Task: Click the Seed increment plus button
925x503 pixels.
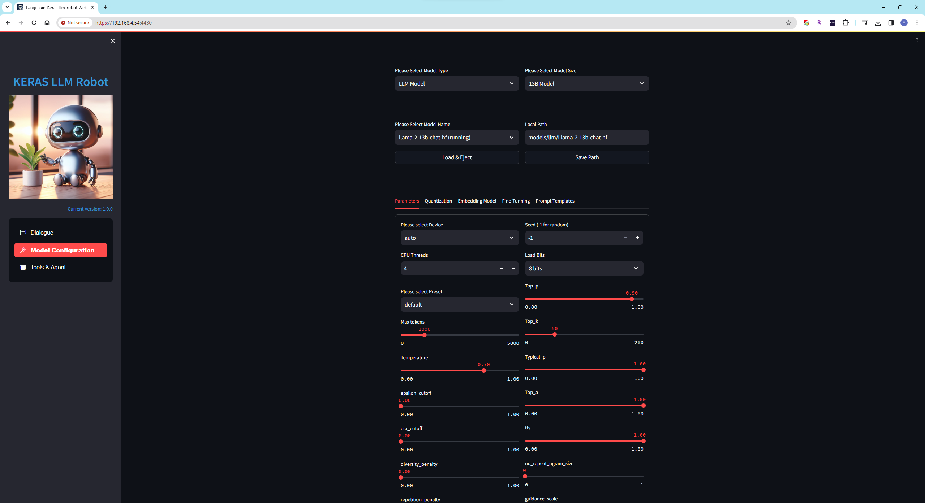Action: tap(637, 238)
